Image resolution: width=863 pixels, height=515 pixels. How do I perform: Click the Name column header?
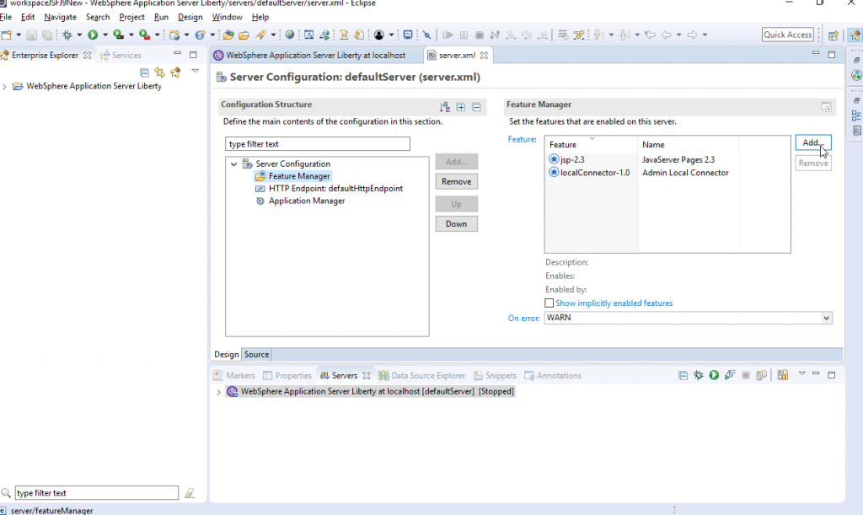click(x=689, y=145)
